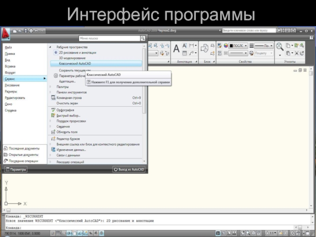The image size is (316, 237).
Task: Click the Favorites star icon in InfoCenter
Action: tap(293, 31)
